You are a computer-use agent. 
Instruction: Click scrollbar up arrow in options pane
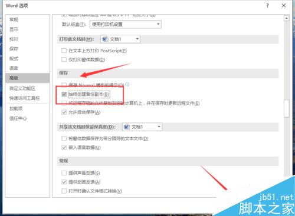click(287, 18)
